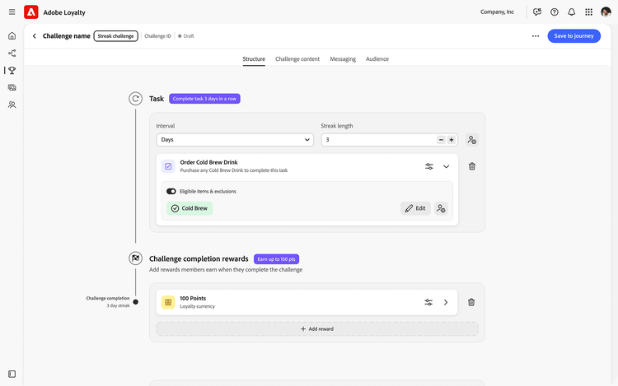Open the hamburger navigation menu
The height and width of the screenshot is (386, 618).
pos(12,12)
